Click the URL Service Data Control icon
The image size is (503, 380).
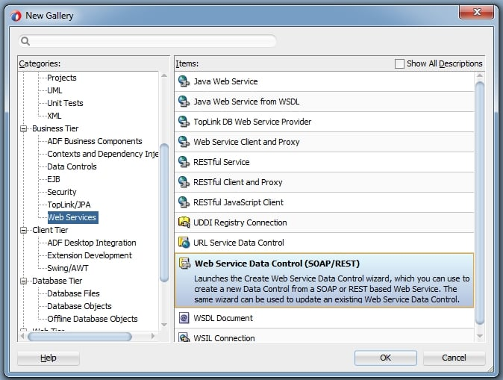tap(184, 243)
